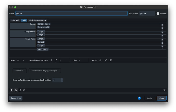The width and height of the screenshot is (176, 112).
Task: Decrease staff position with the down stepper arrow
Action: tap(62, 81)
